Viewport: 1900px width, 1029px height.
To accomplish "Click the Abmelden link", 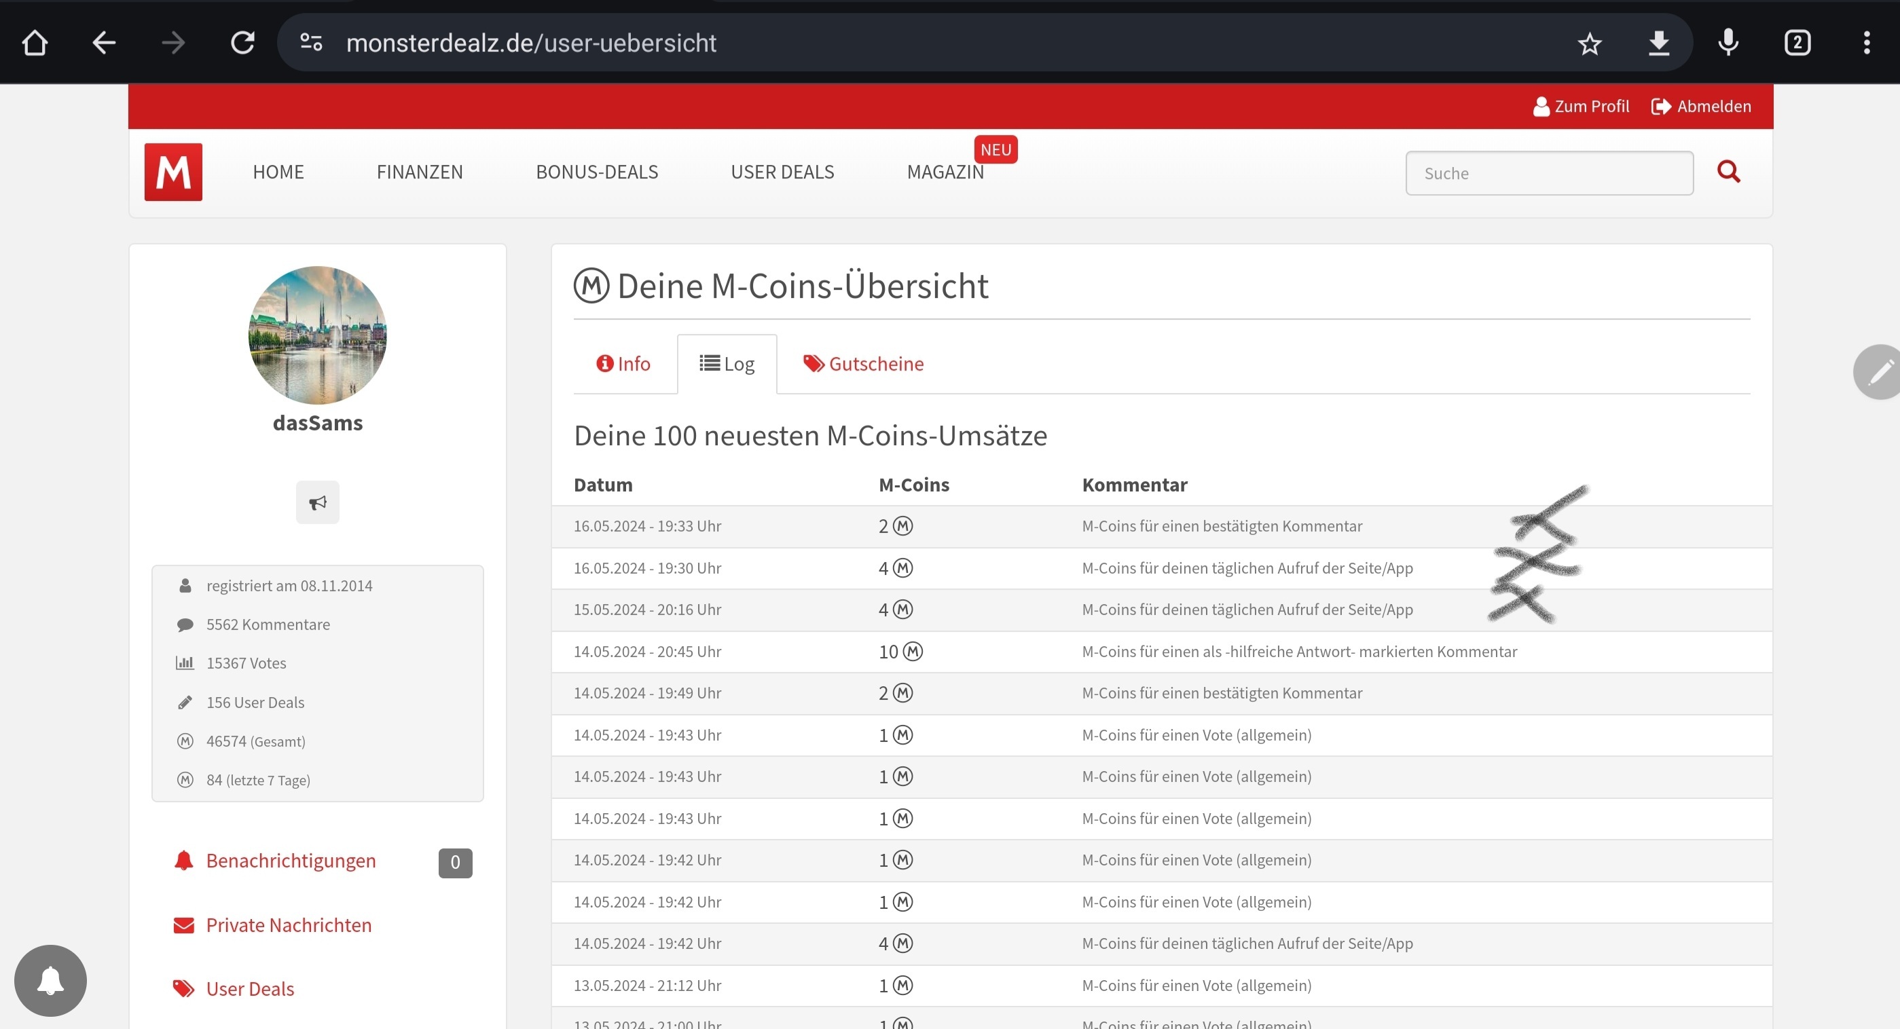I will point(1701,106).
